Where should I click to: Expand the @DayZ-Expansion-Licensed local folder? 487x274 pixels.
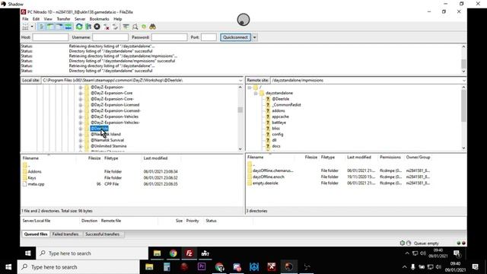(x=81, y=105)
